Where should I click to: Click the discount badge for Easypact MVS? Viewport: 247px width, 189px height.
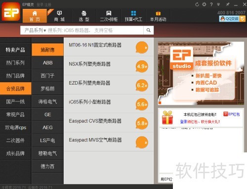coord(142,142)
